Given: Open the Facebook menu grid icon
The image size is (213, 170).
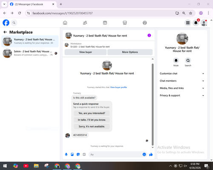Looking at the screenshot, I should (188, 23).
